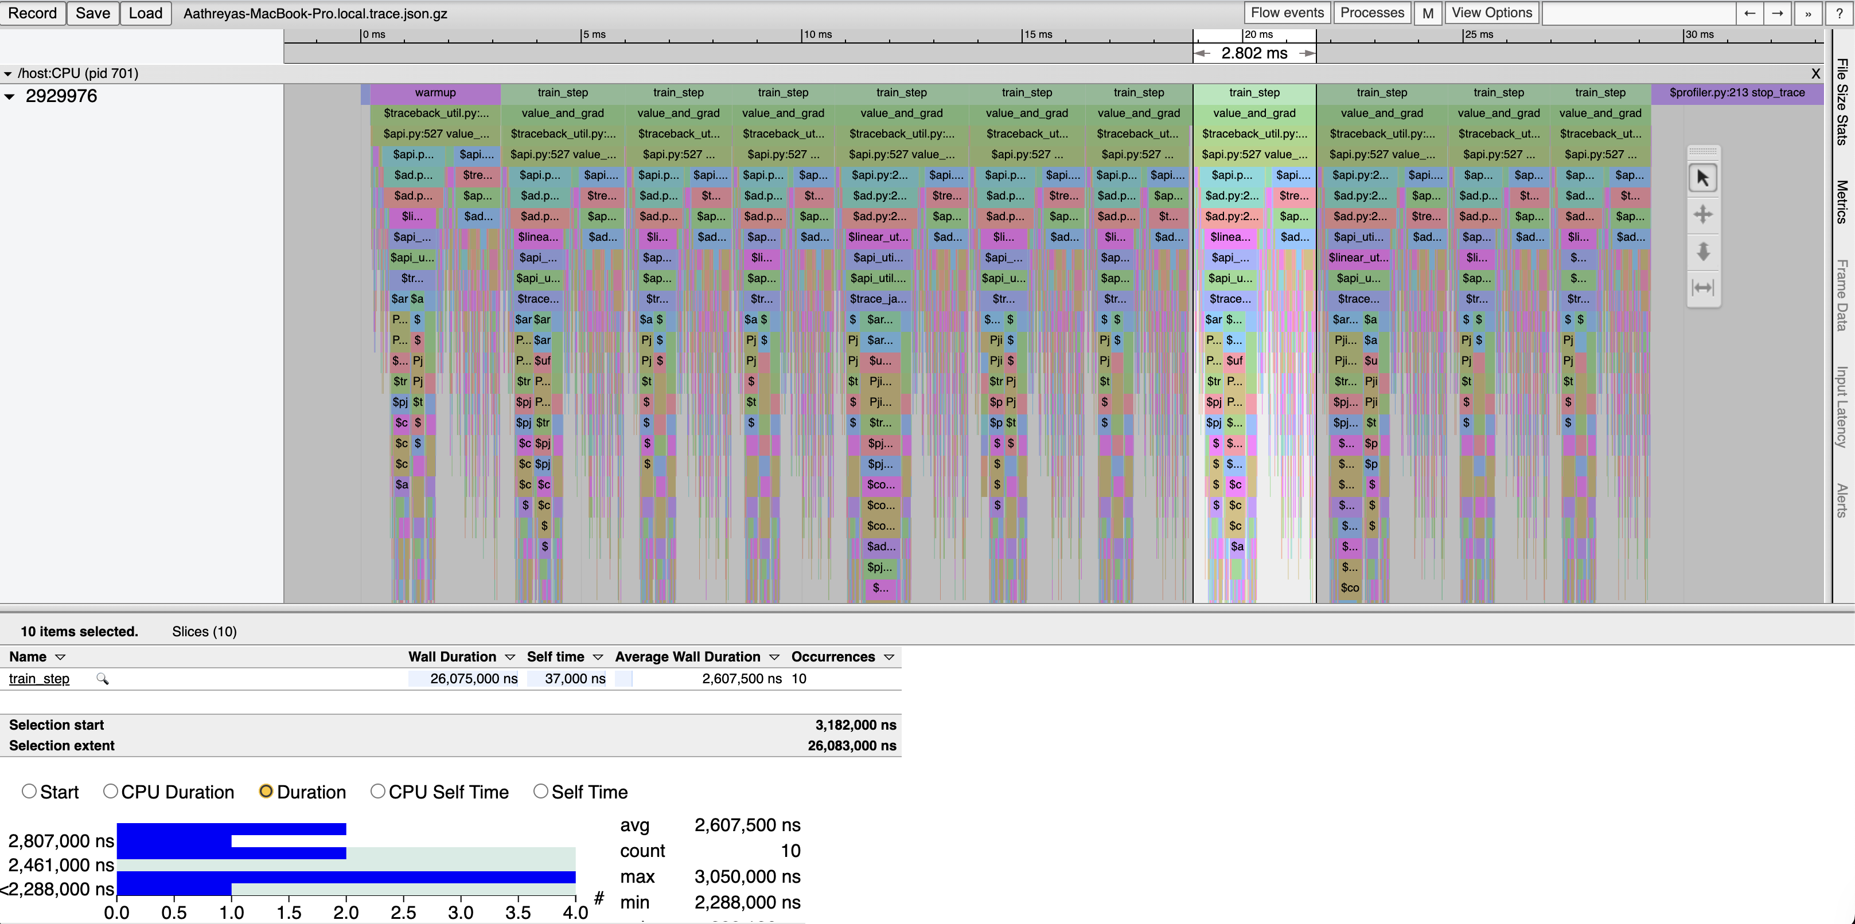
Task: Choose the zoom tool in the mouse mode palette
Action: [1702, 251]
